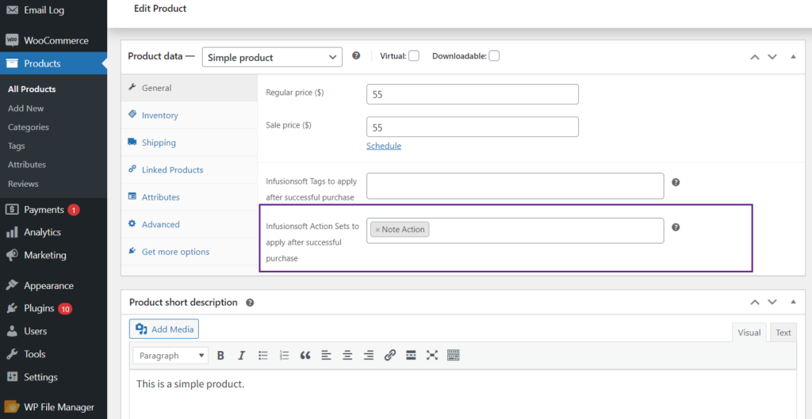Open the Inventory tab
The image size is (812, 419).
pos(189,116)
